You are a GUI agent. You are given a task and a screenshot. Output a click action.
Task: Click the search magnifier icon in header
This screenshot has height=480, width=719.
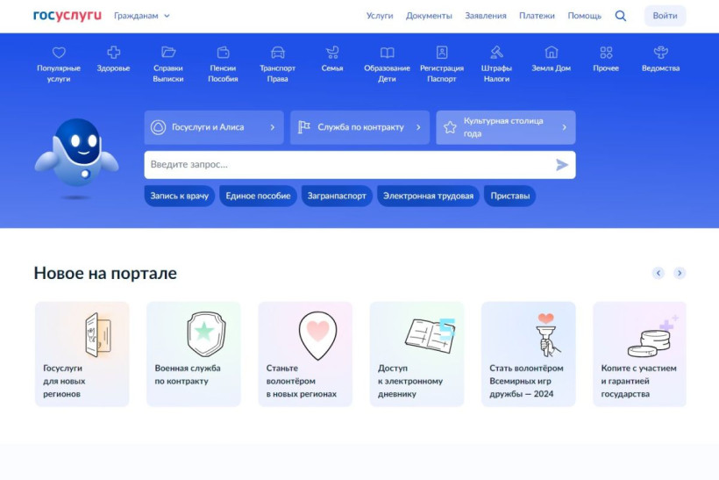coord(621,16)
